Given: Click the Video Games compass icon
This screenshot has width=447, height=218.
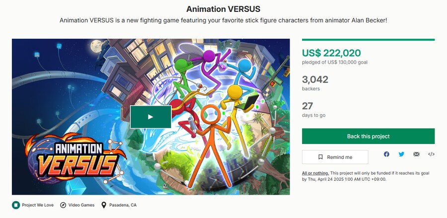Looking at the screenshot, I should click(x=63, y=205).
